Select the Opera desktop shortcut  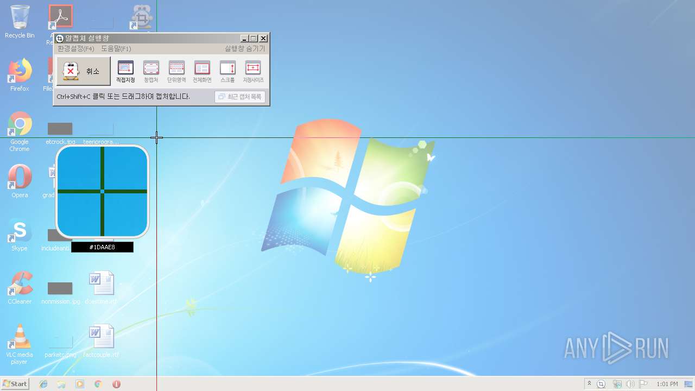pos(20,181)
